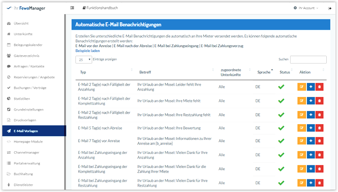338x192 pixels.
Task: Open the Funktionshandbuch link
Action: (x=100, y=8)
